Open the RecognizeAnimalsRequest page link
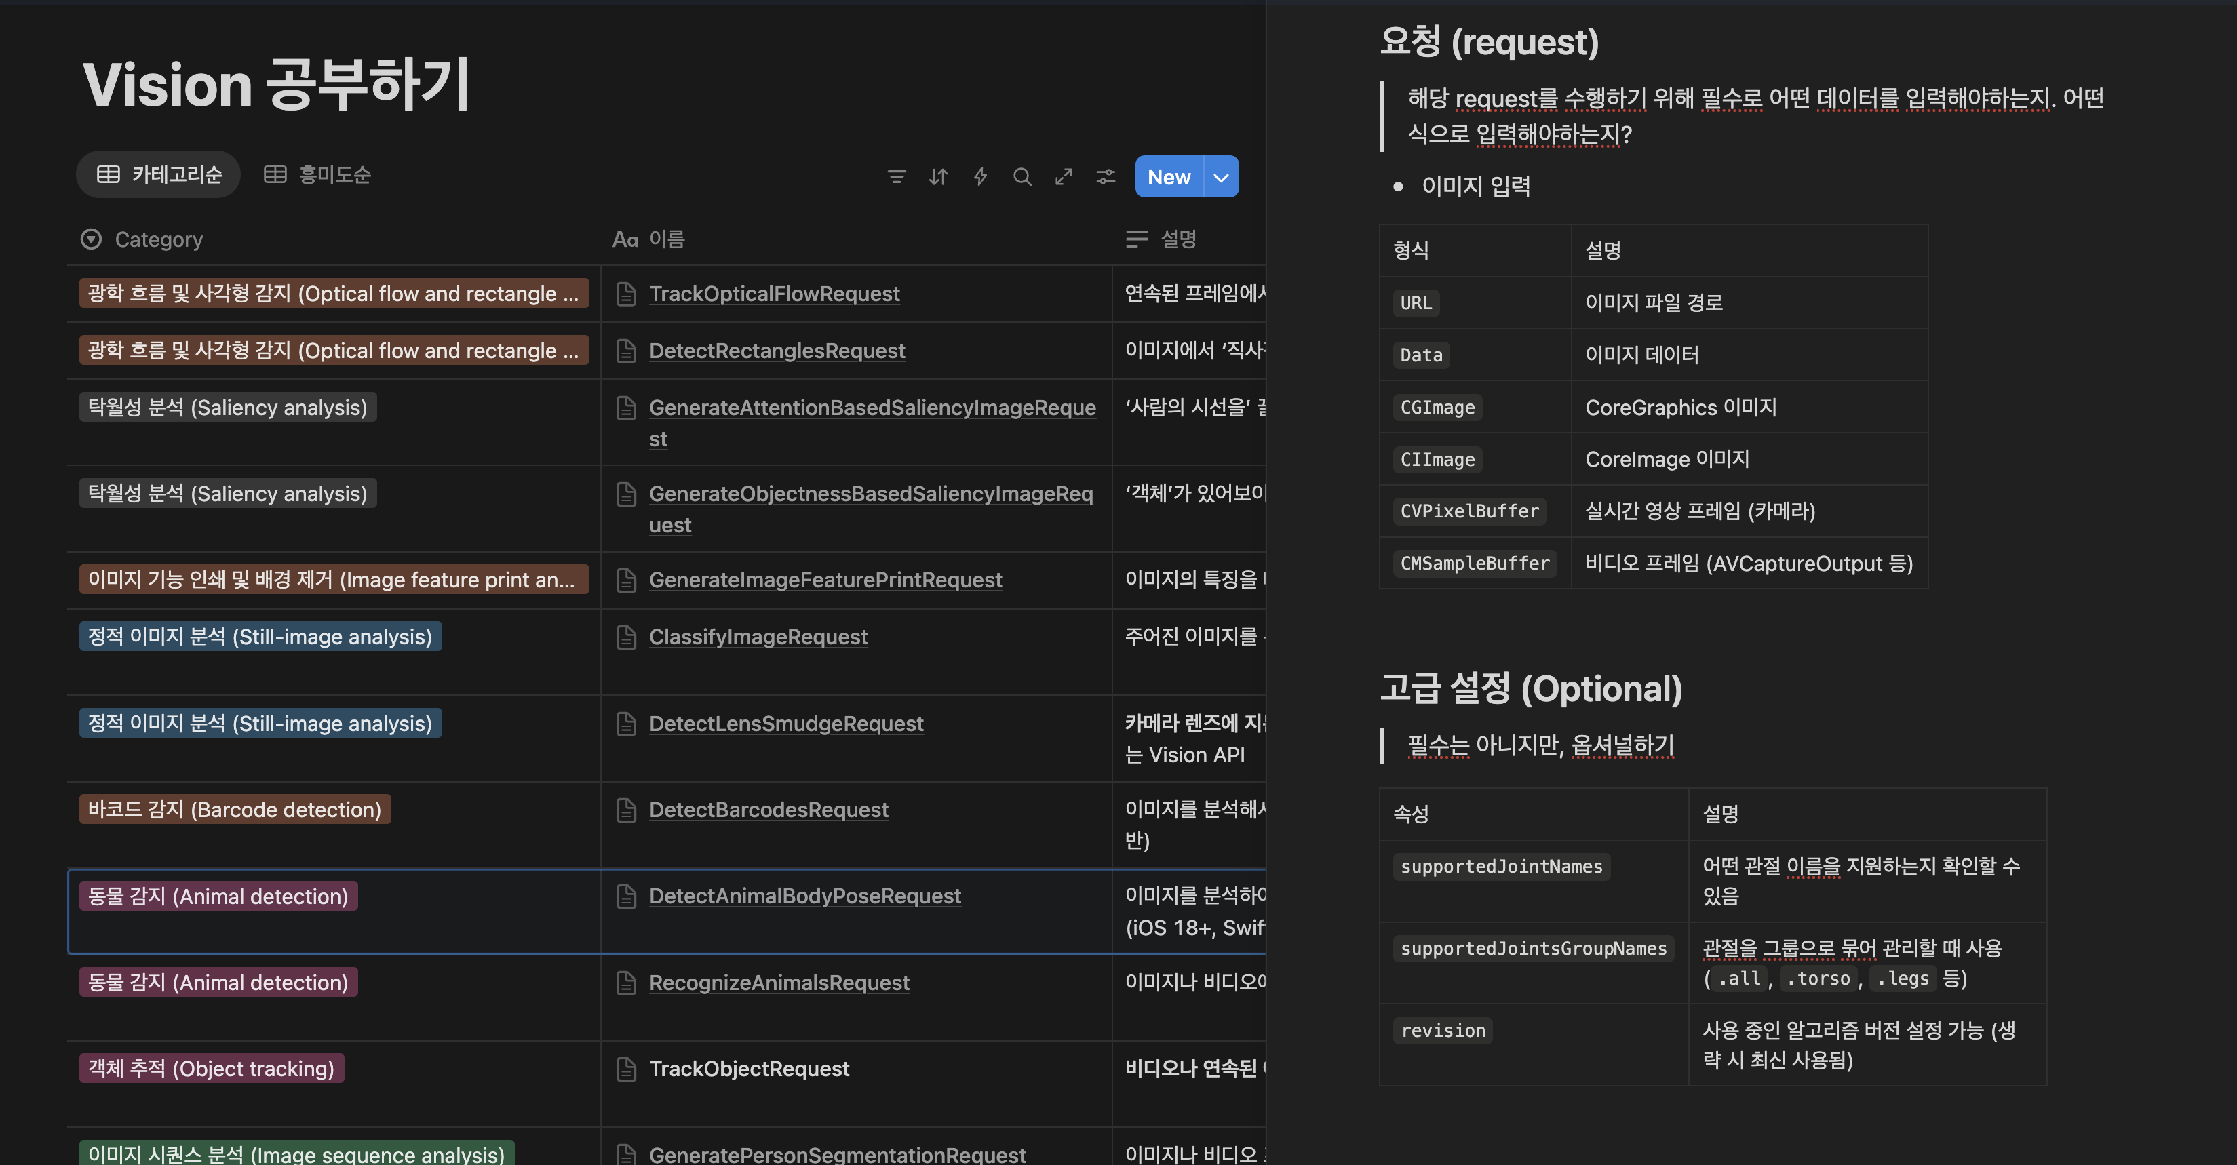The width and height of the screenshot is (2237, 1165). tap(778, 983)
